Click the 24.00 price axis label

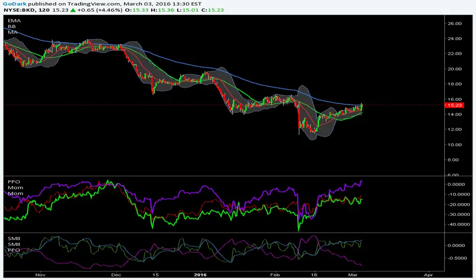coord(455,39)
